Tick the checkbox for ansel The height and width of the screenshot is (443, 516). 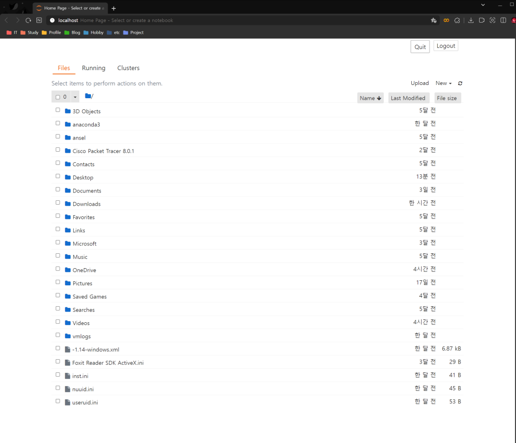pos(58,136)
